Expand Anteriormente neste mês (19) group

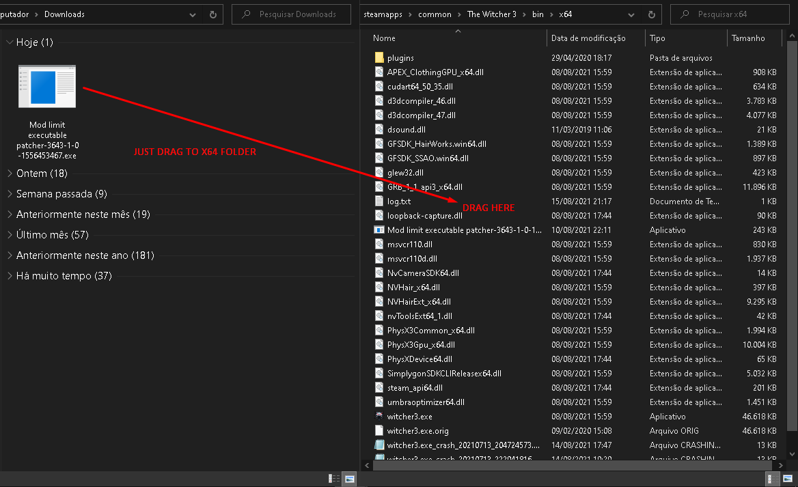pyautogui.click(x=10, y=214)
